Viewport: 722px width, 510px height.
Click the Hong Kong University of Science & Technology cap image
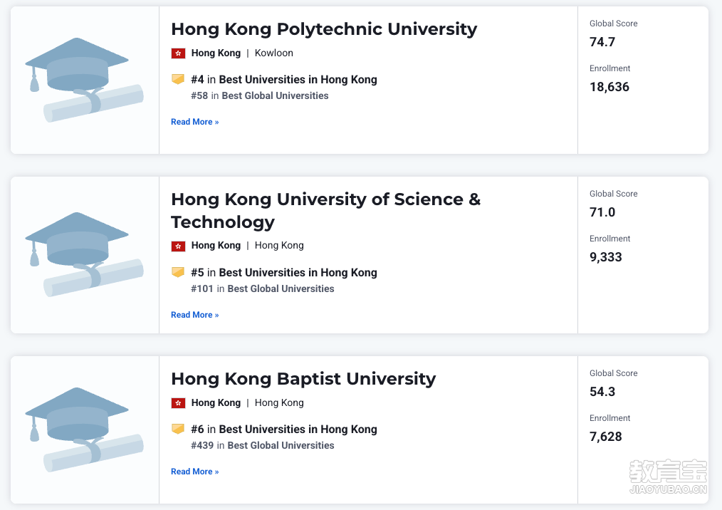(84, 255)
